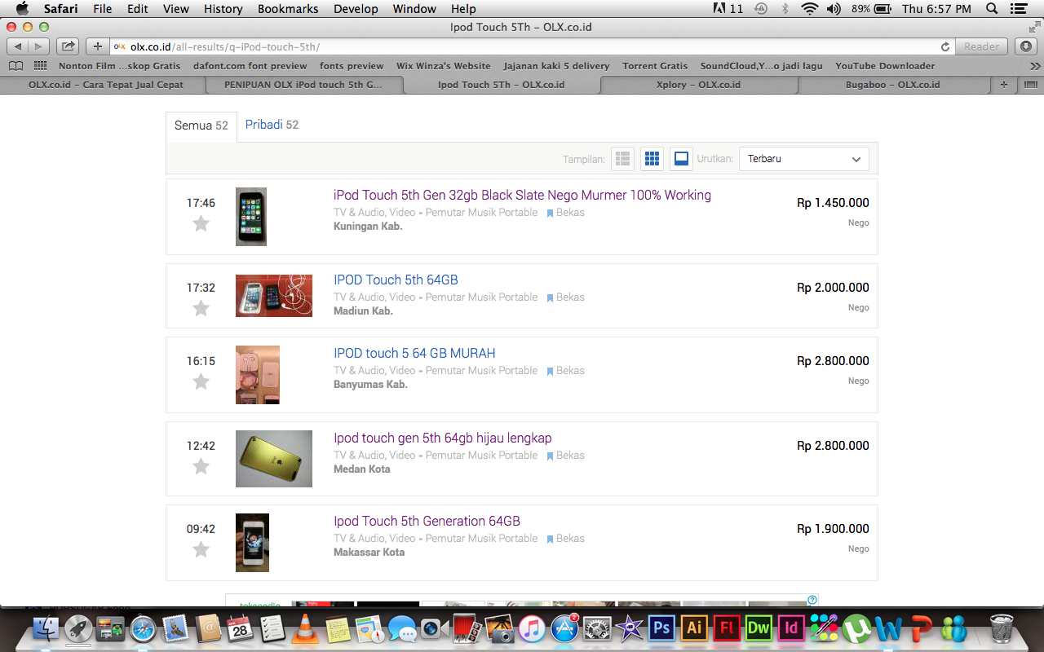Open Illustrator from the Dock
Viewport: 1044px width, 652px height.
pos(694,628)
